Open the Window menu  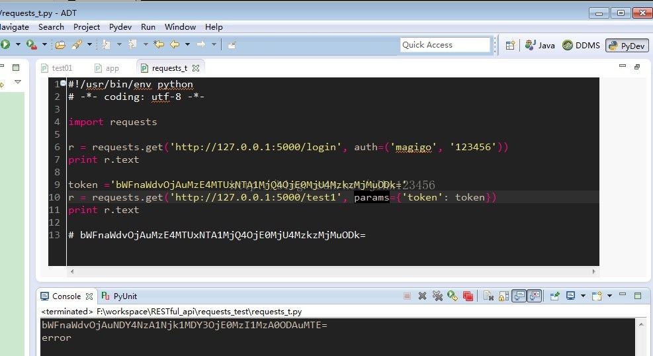[x=180, y=27]
